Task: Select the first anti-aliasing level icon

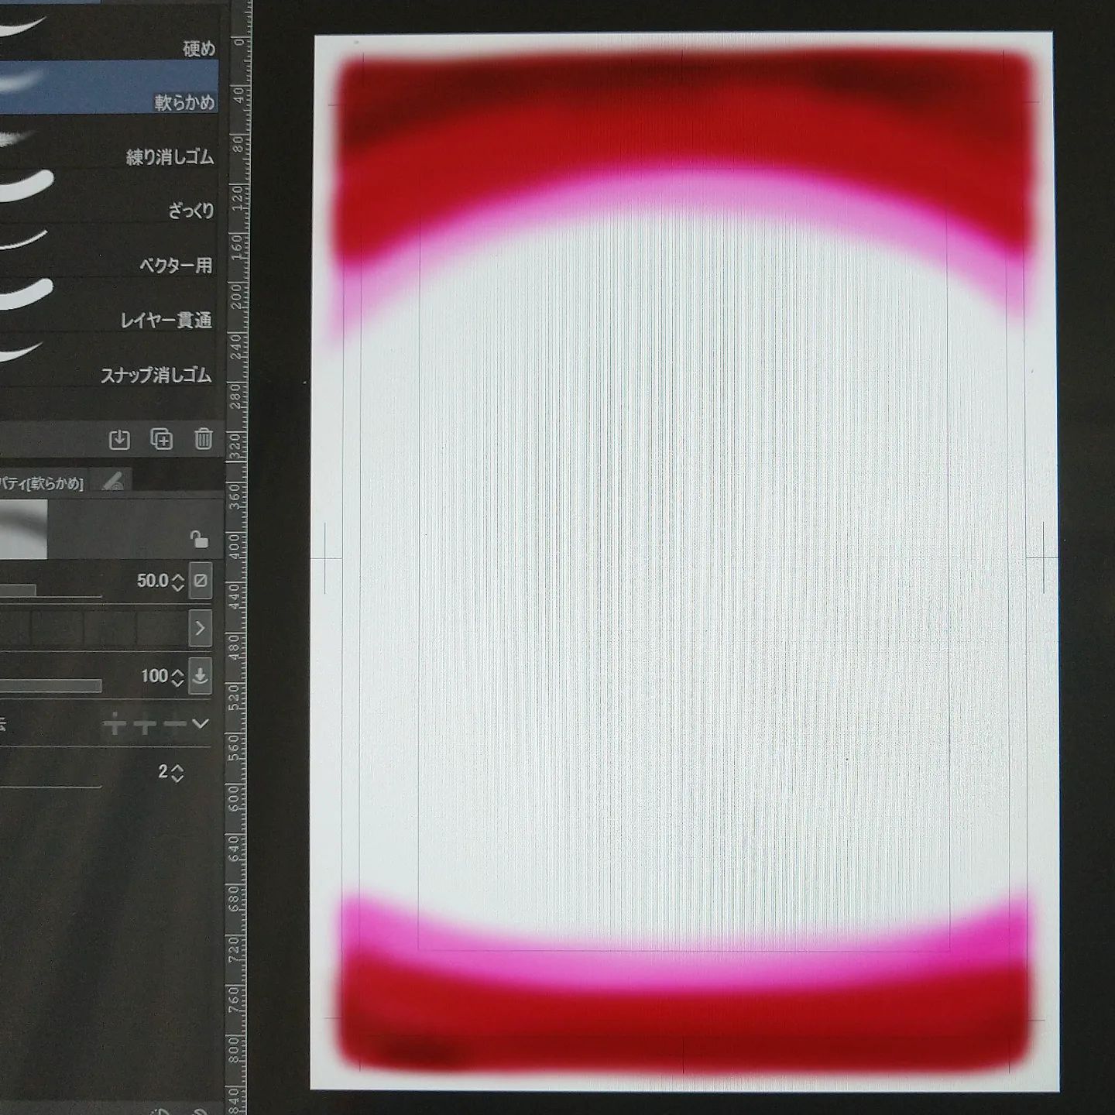Action: click(115, 725)
